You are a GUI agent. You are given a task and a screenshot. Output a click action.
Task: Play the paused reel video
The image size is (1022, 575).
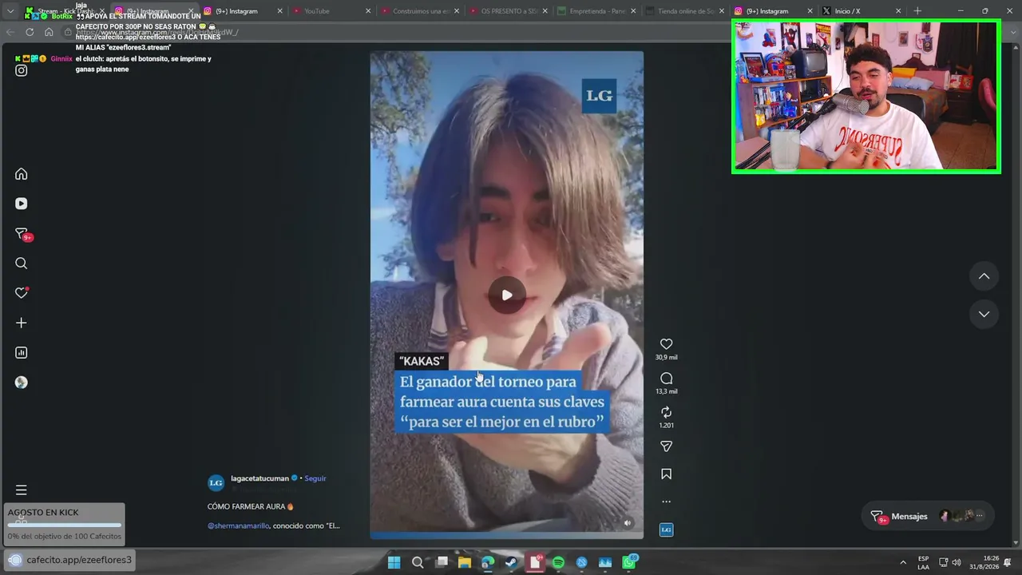(x=507, y=295)
